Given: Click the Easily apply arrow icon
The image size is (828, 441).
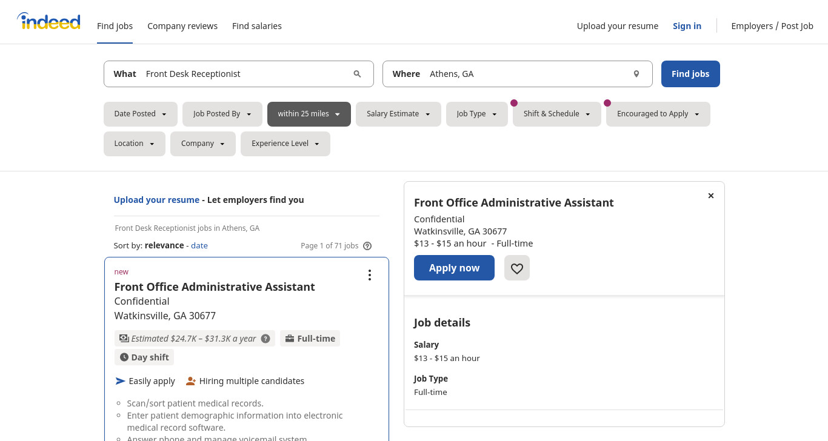Looking at the screenshot, I should click(x=120, y=381).
